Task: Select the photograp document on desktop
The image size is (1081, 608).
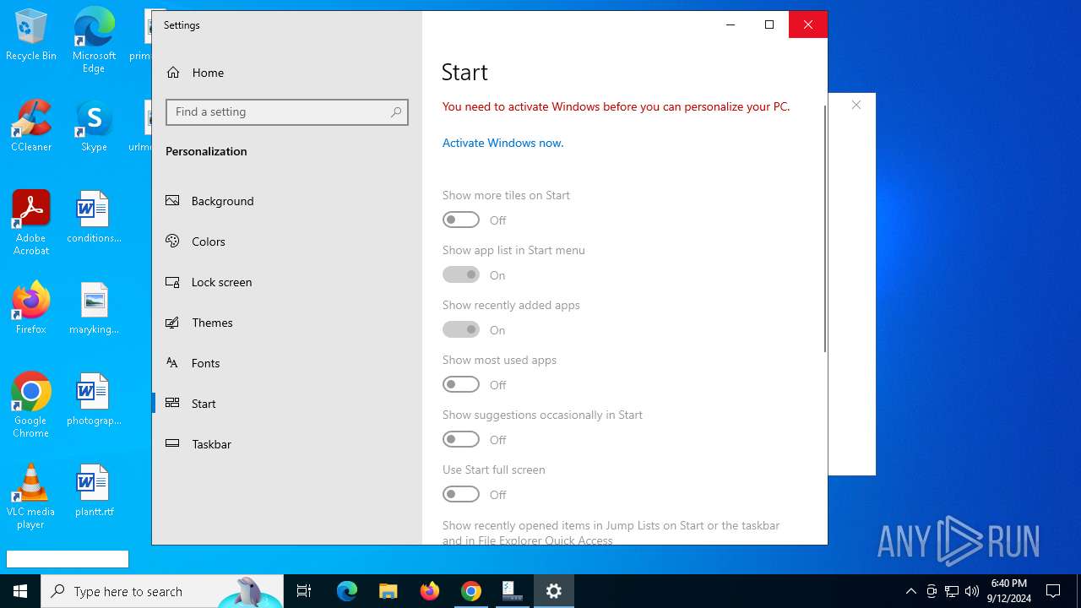Action: (94, 400)
